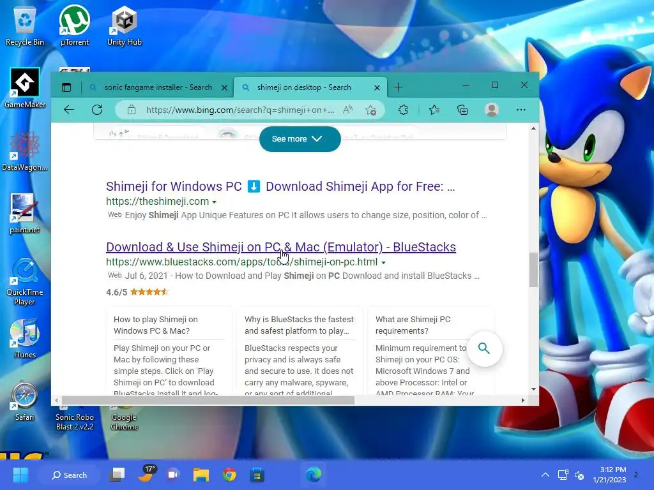Open the Safari desktop shortcut

[x=25, y=401]
